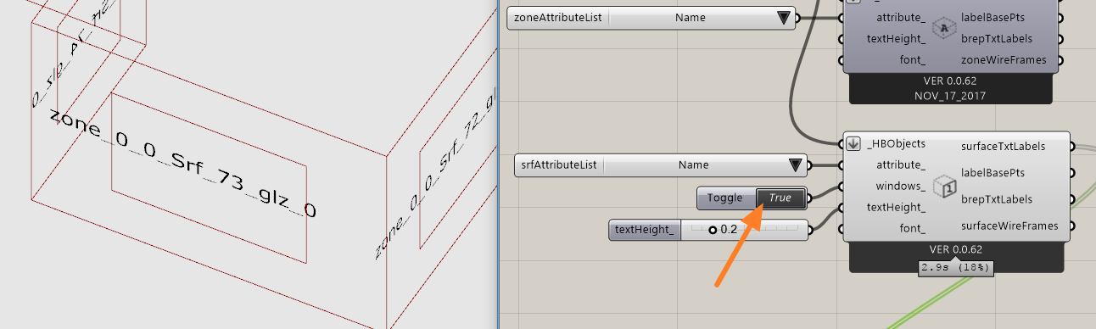Click the _HBObjects input label
This screenshot has width=1096, height=329.
point(896,144)
